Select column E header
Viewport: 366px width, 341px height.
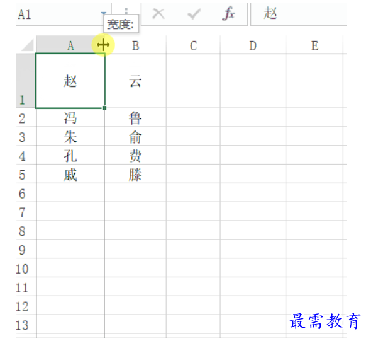(314, 45)
